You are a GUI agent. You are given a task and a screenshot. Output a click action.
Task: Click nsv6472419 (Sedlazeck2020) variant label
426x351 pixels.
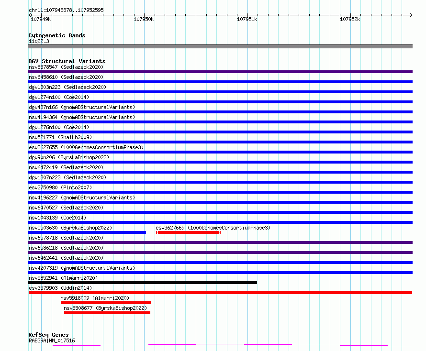pyautogui.click(x=66, y=167)
